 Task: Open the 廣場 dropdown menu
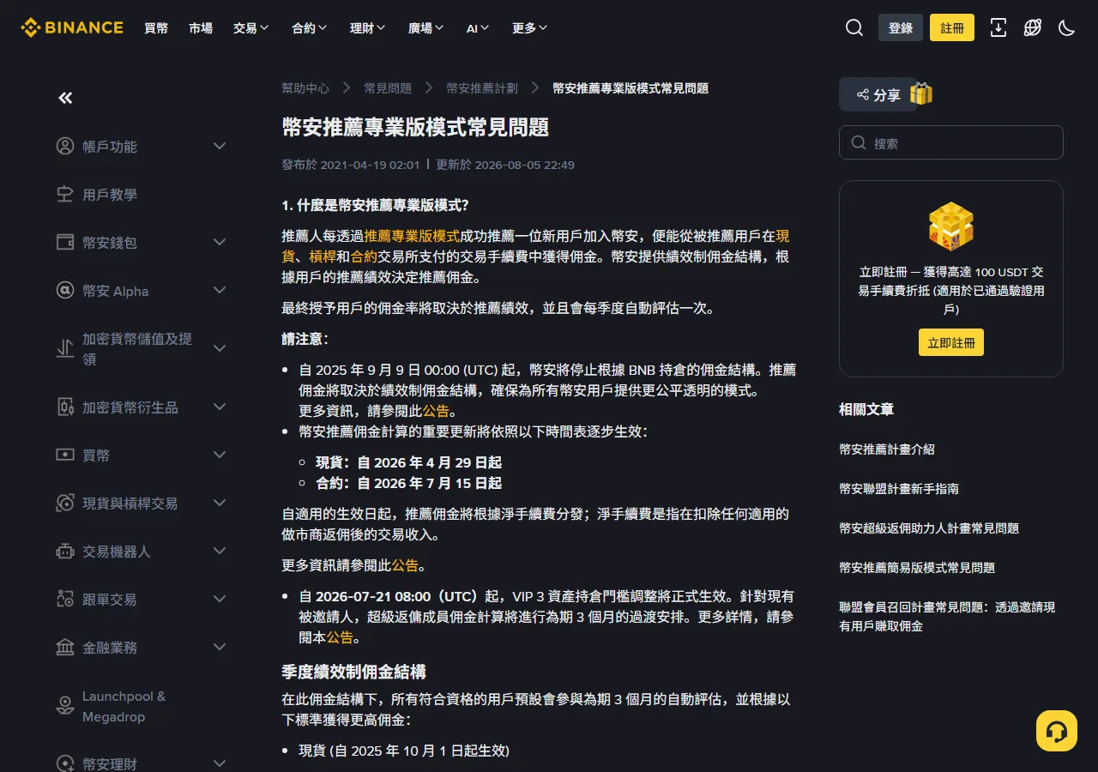(426, 27)
